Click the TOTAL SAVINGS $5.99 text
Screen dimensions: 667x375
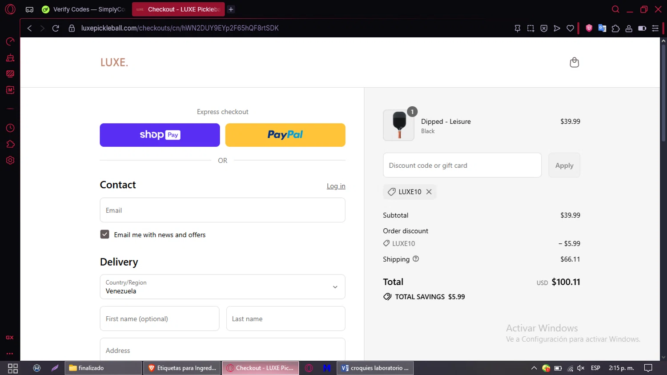pyautogui.click(x=430, y=297)
